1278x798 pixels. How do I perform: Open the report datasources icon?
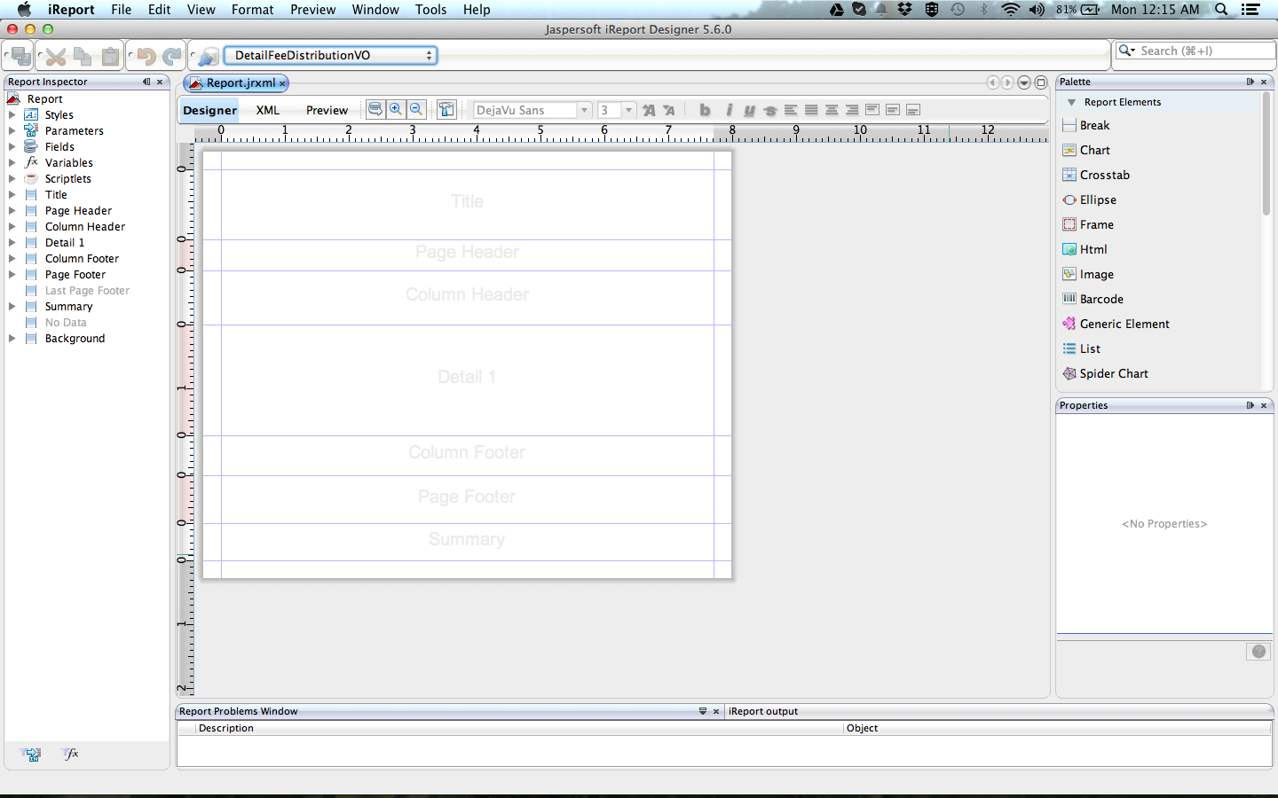click(208, 57)
